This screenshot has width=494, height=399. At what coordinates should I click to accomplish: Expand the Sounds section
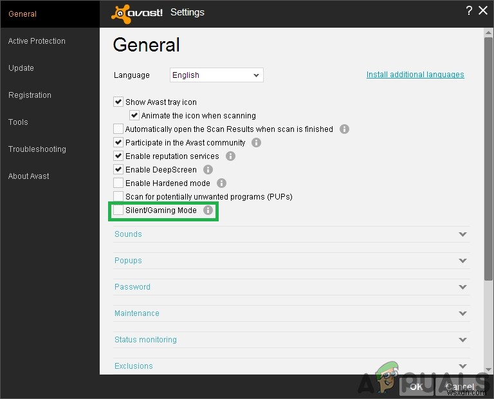pos(291,234)
